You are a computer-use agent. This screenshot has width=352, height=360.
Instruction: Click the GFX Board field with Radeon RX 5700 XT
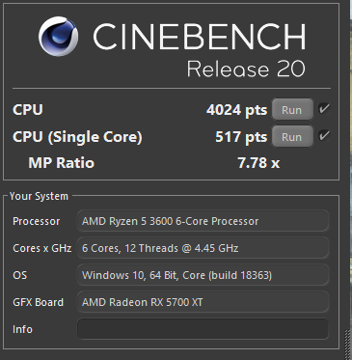203,302
